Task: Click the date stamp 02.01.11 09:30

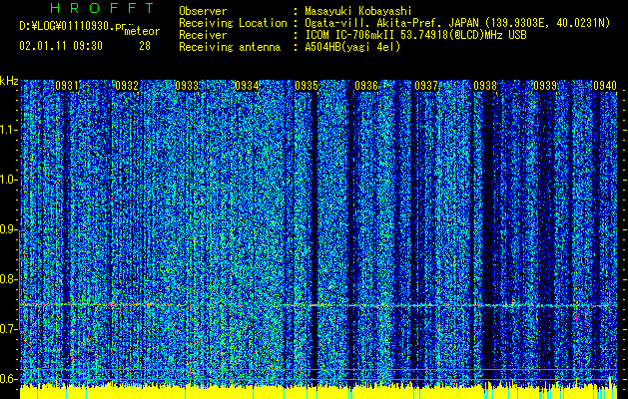Action: 61,46
